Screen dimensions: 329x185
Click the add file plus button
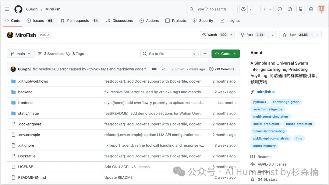205,54
